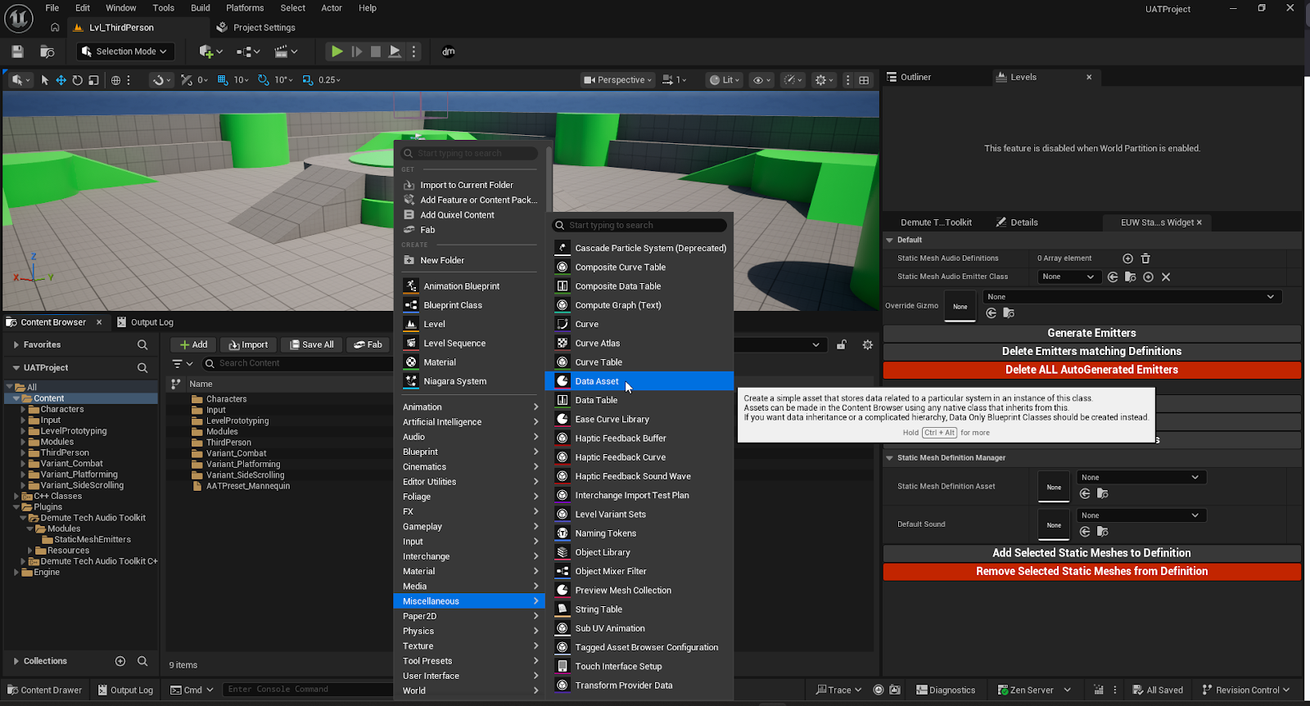Toggle the scale snapping icon
1310x706 pixels.
308,80
